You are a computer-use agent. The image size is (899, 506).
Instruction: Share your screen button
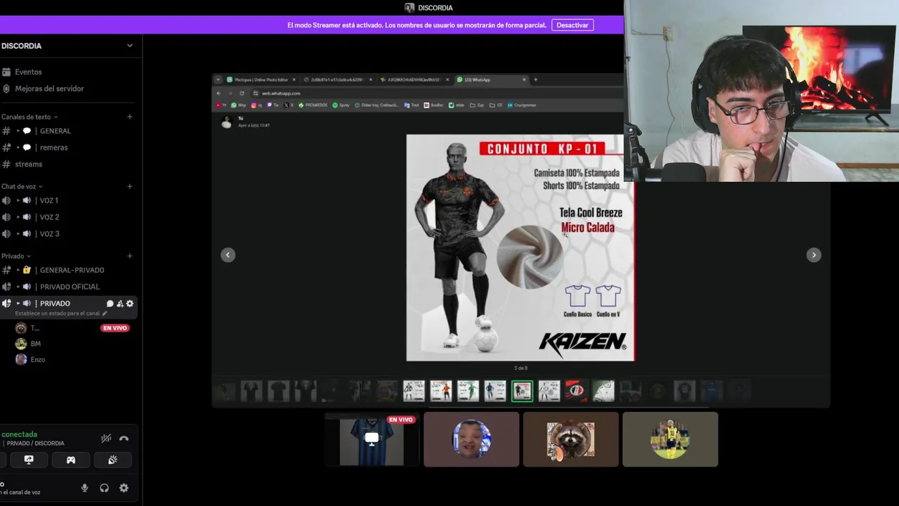tap(29, 460)
